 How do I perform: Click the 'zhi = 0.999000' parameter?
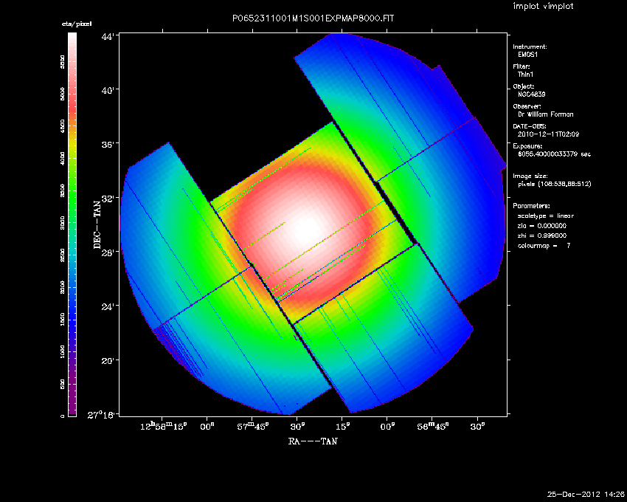(x=542, y=235)
